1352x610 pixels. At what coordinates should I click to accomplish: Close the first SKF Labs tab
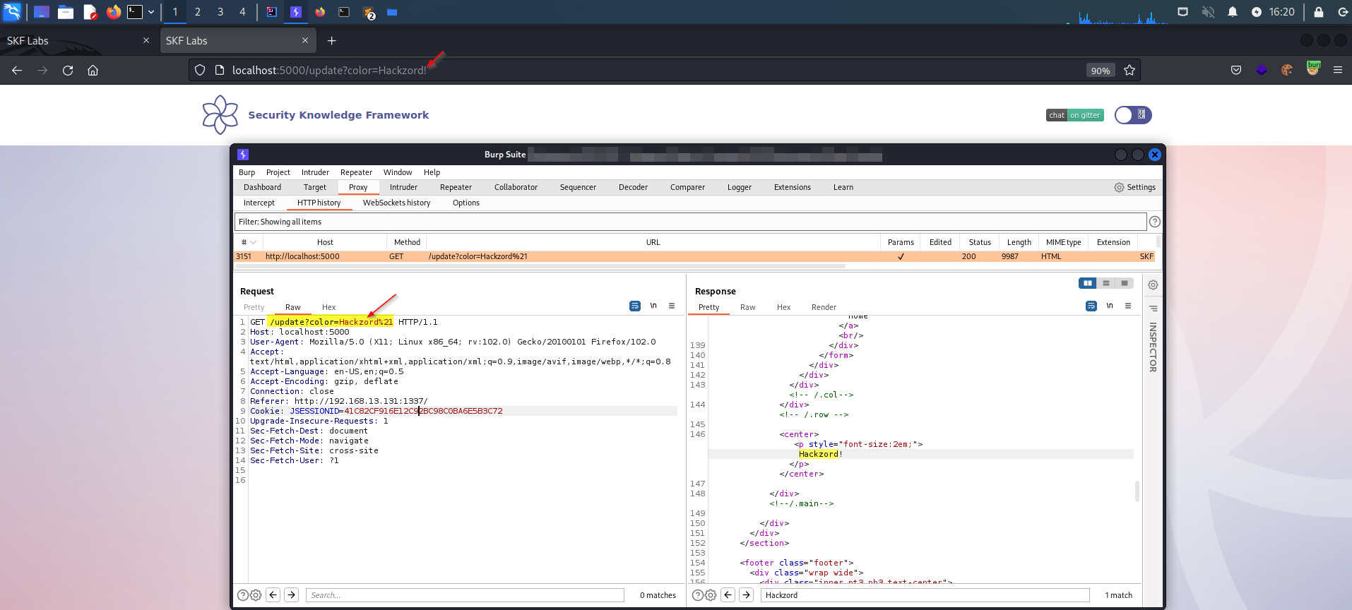146,40
